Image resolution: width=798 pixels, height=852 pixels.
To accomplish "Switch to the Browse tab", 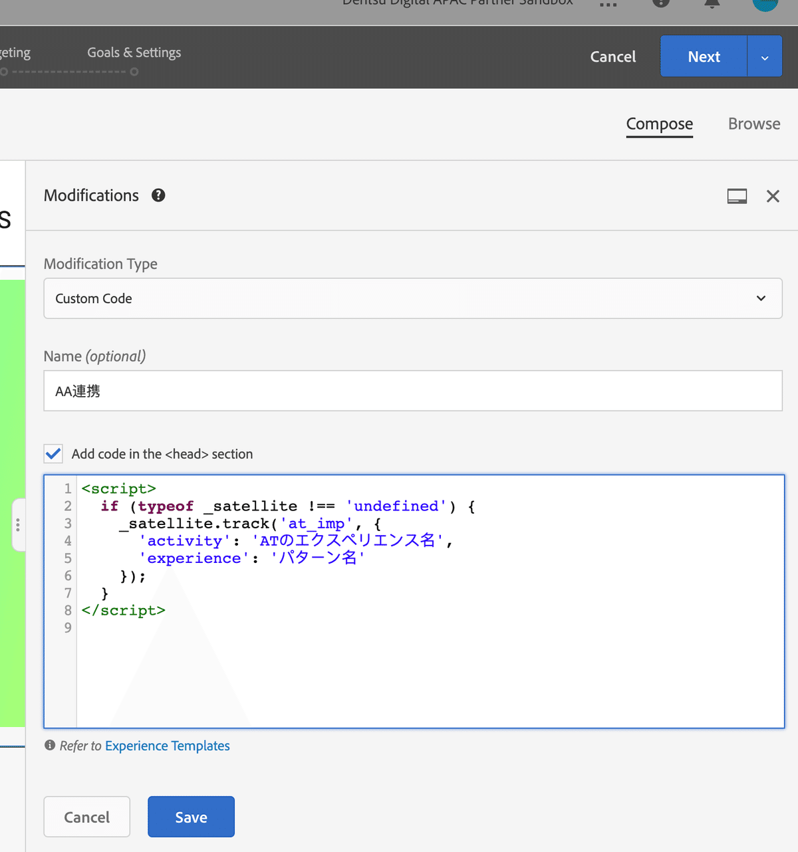I will [754, 124].
